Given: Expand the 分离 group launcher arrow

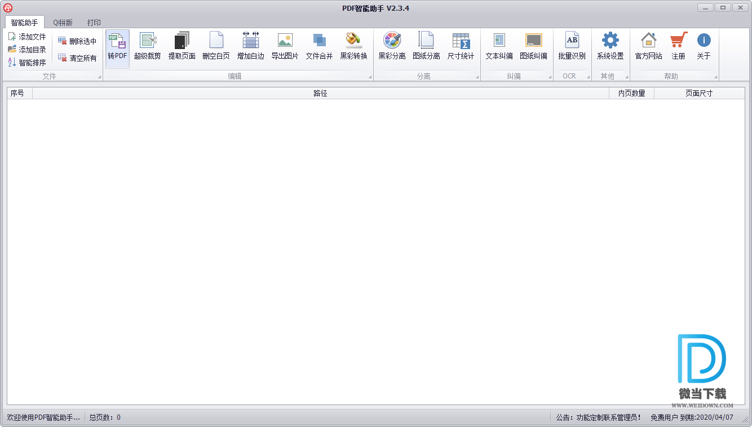Looking at the screenshot, I should [x=477, y=77].
